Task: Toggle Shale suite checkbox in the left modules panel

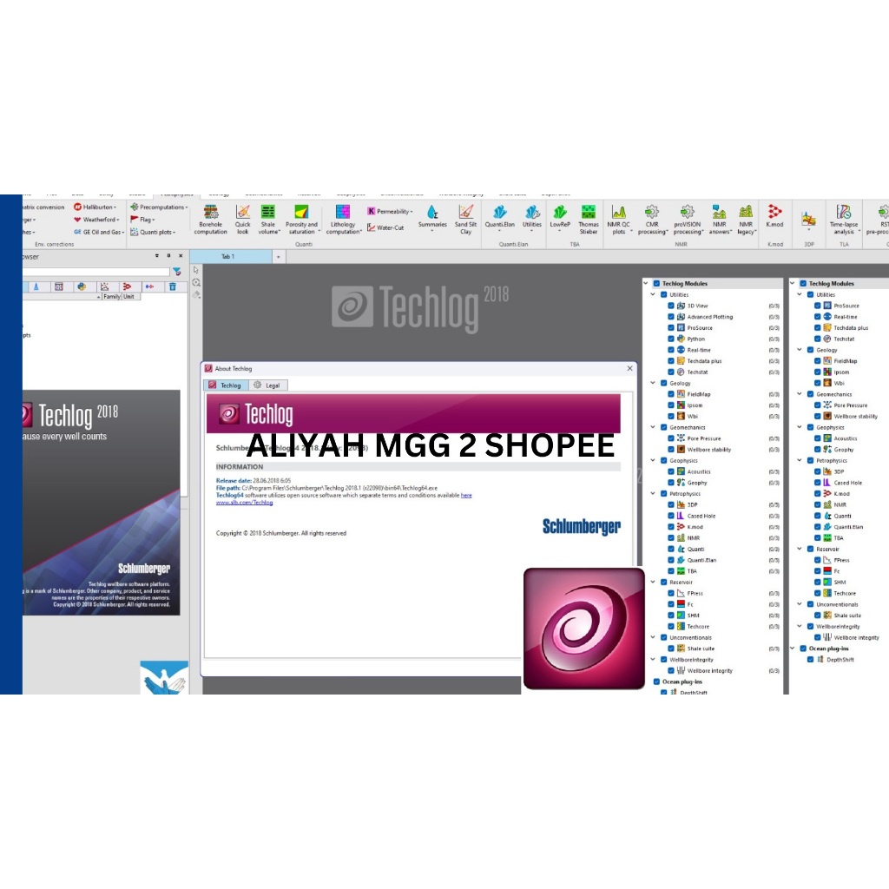Action: coord(671,649)
